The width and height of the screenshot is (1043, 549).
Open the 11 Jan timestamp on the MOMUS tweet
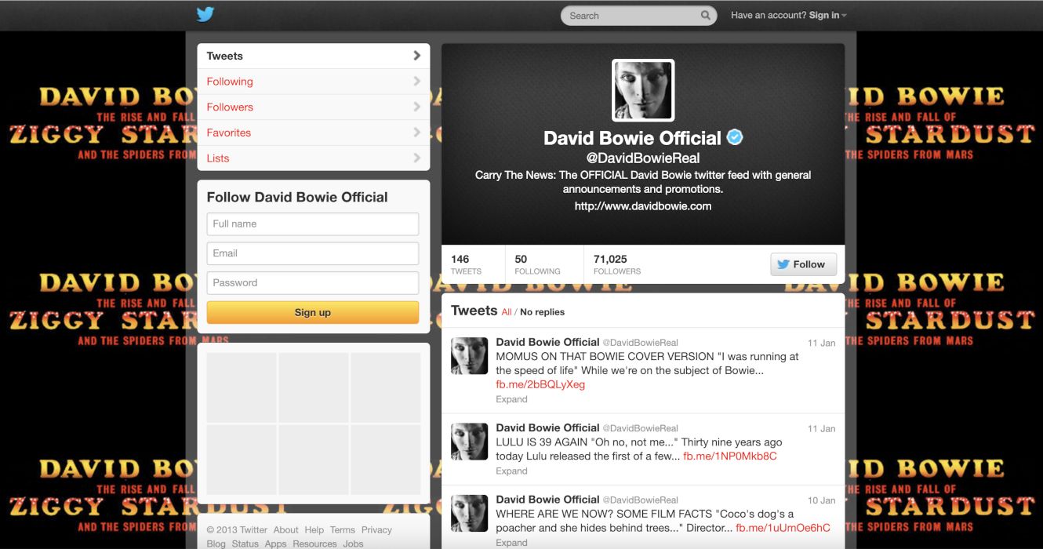[x=821, y=344]
